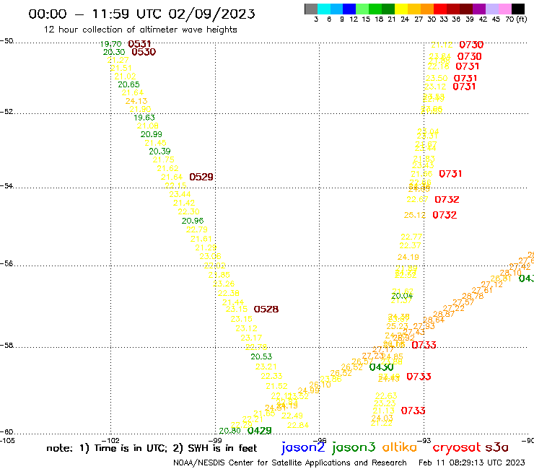
Task: Click the 22.84 wave height value
Action: [x=298, y=425]
